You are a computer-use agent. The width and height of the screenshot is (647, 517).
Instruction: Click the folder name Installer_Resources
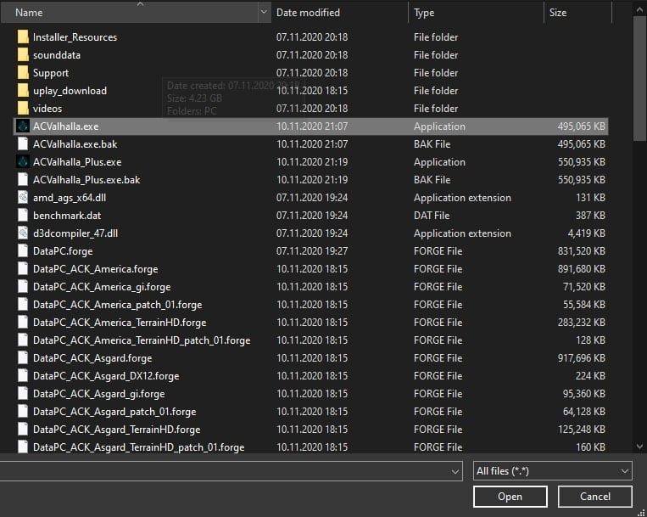pos(75,37)
